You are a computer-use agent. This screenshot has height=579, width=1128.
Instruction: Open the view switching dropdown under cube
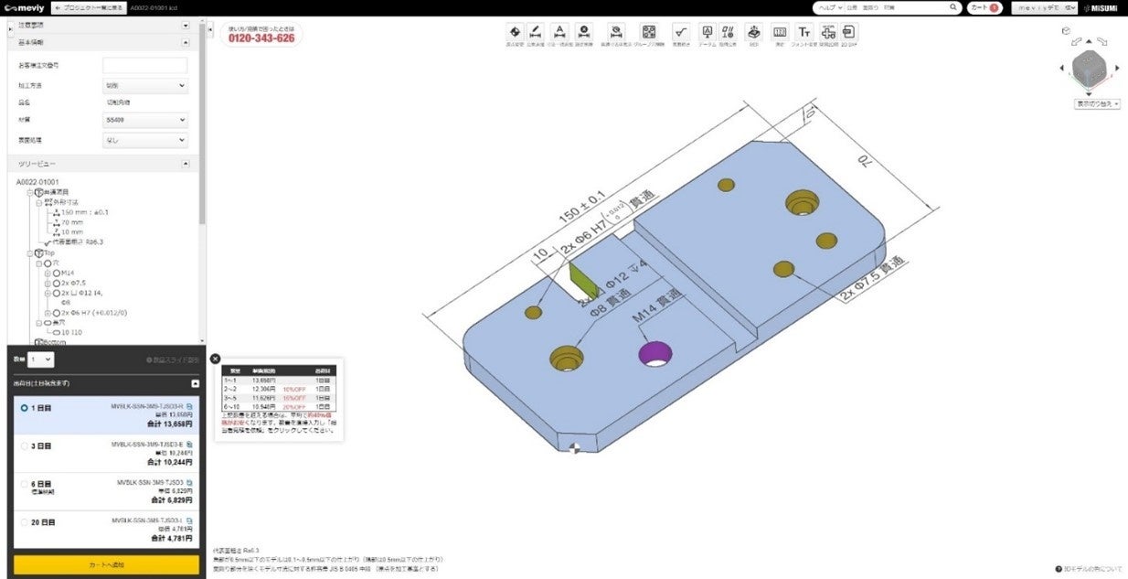1098,104
